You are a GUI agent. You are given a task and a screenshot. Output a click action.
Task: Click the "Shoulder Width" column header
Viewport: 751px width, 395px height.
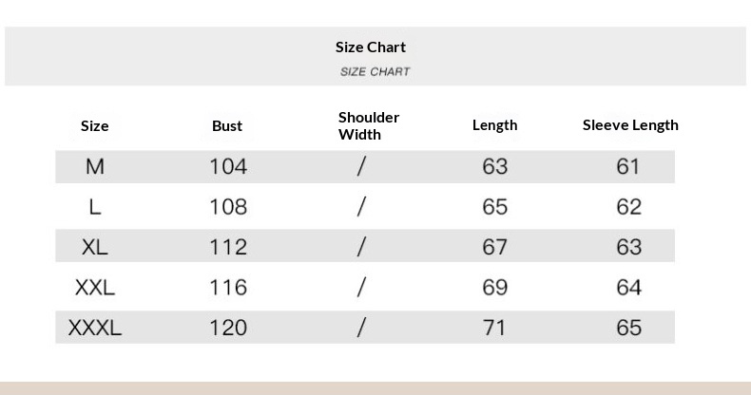[x=369, y=125]
